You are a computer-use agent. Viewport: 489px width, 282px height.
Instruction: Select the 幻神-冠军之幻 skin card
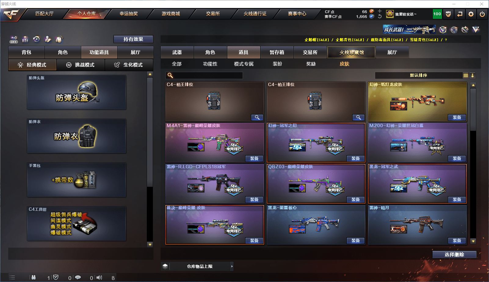pos(316,143)
